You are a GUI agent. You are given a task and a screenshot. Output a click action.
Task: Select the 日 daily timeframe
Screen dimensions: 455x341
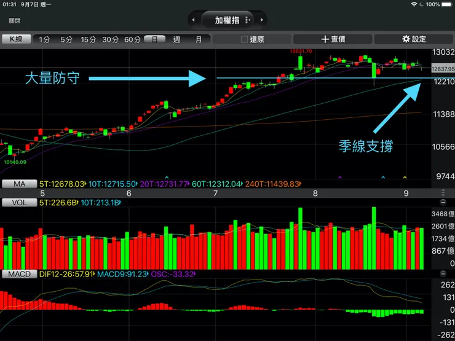coord(155,39)
